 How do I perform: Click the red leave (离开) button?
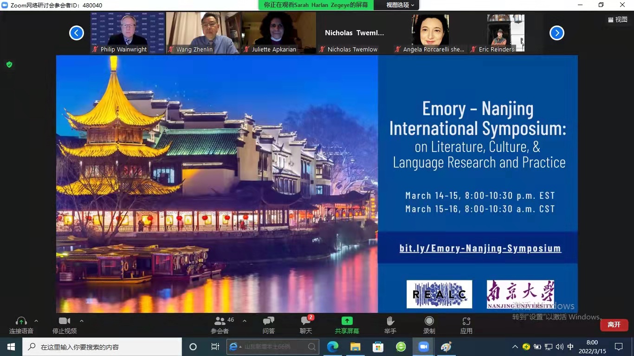pos(614,324)
